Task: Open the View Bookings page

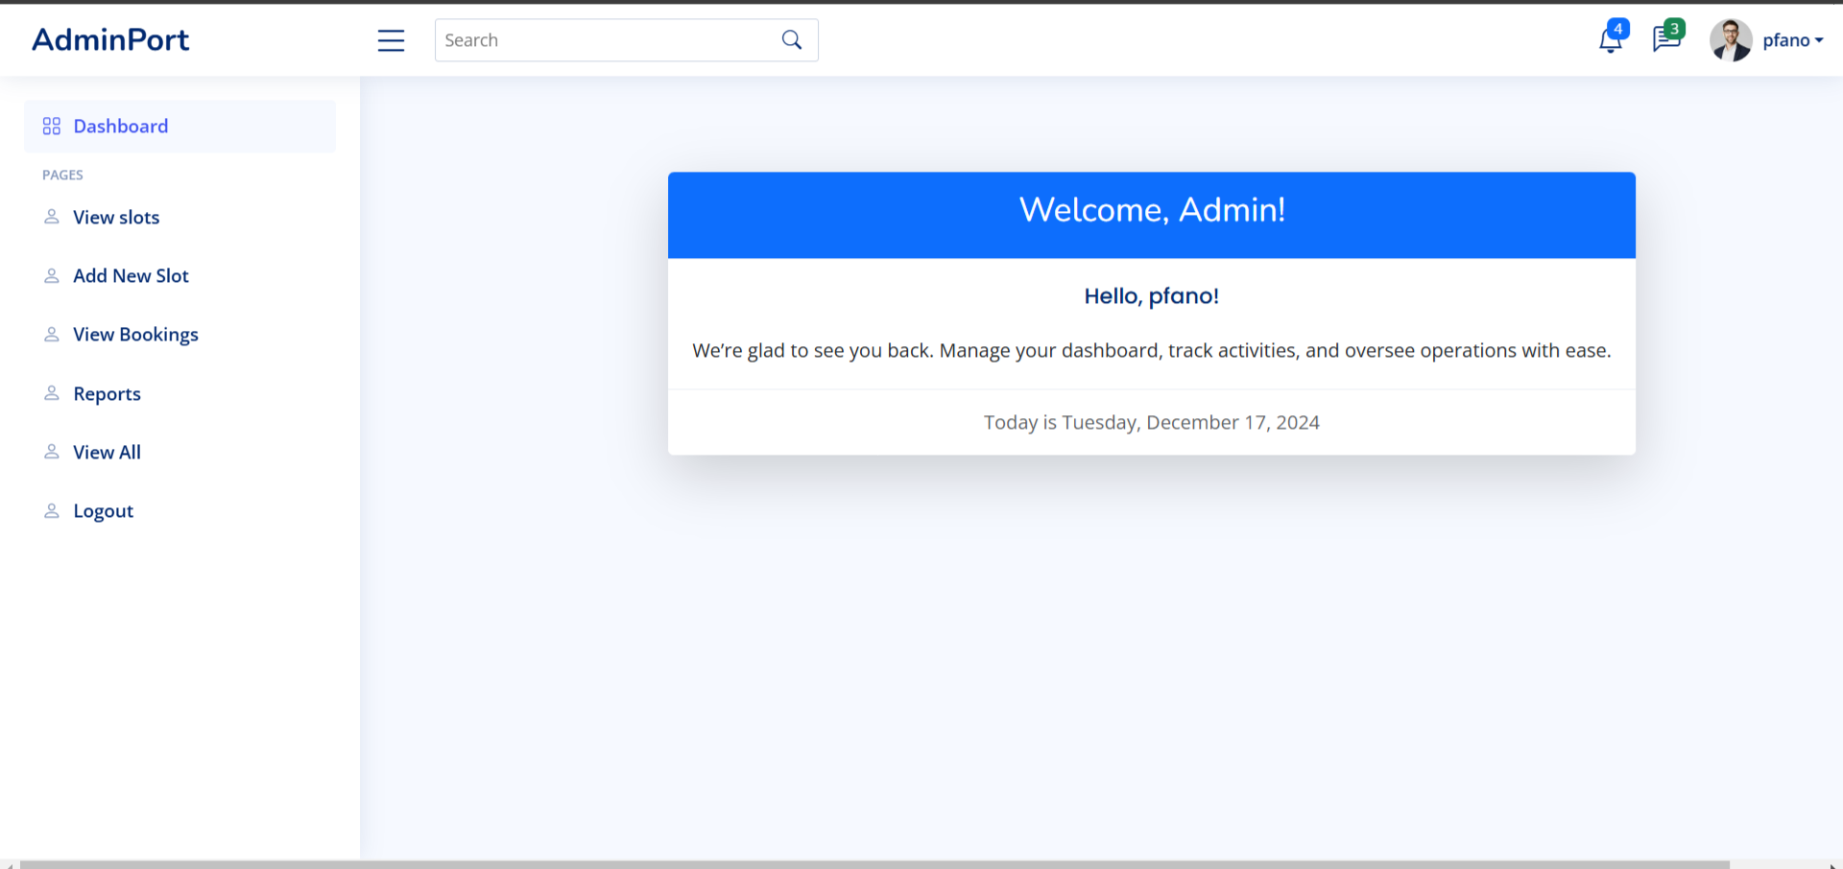Action: pos(135,335)
